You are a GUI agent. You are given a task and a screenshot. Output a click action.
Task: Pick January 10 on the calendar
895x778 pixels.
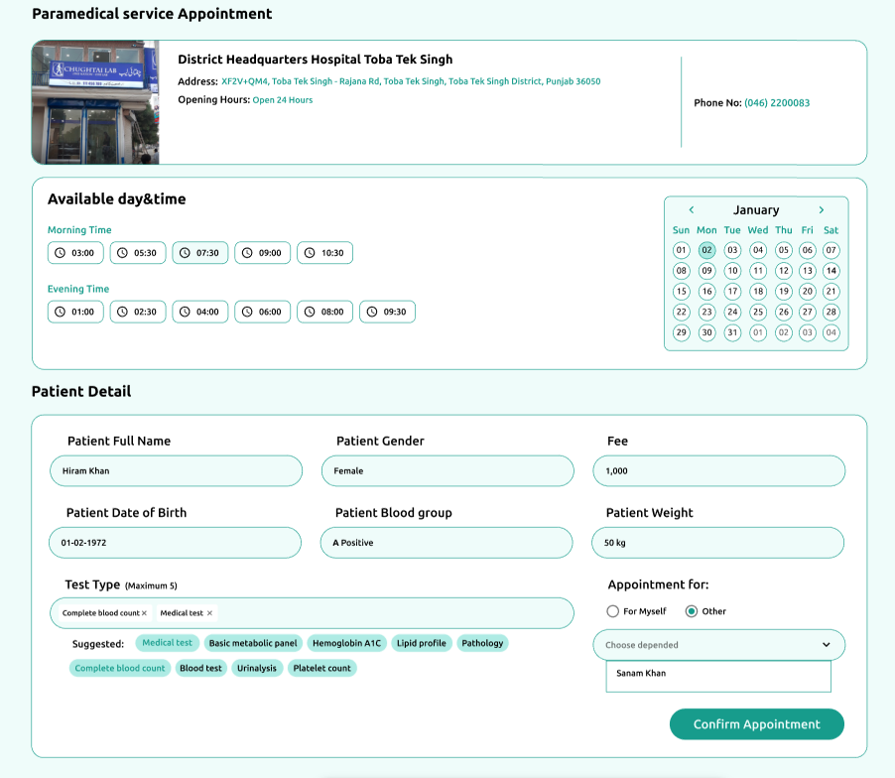(x=732, y=271)
